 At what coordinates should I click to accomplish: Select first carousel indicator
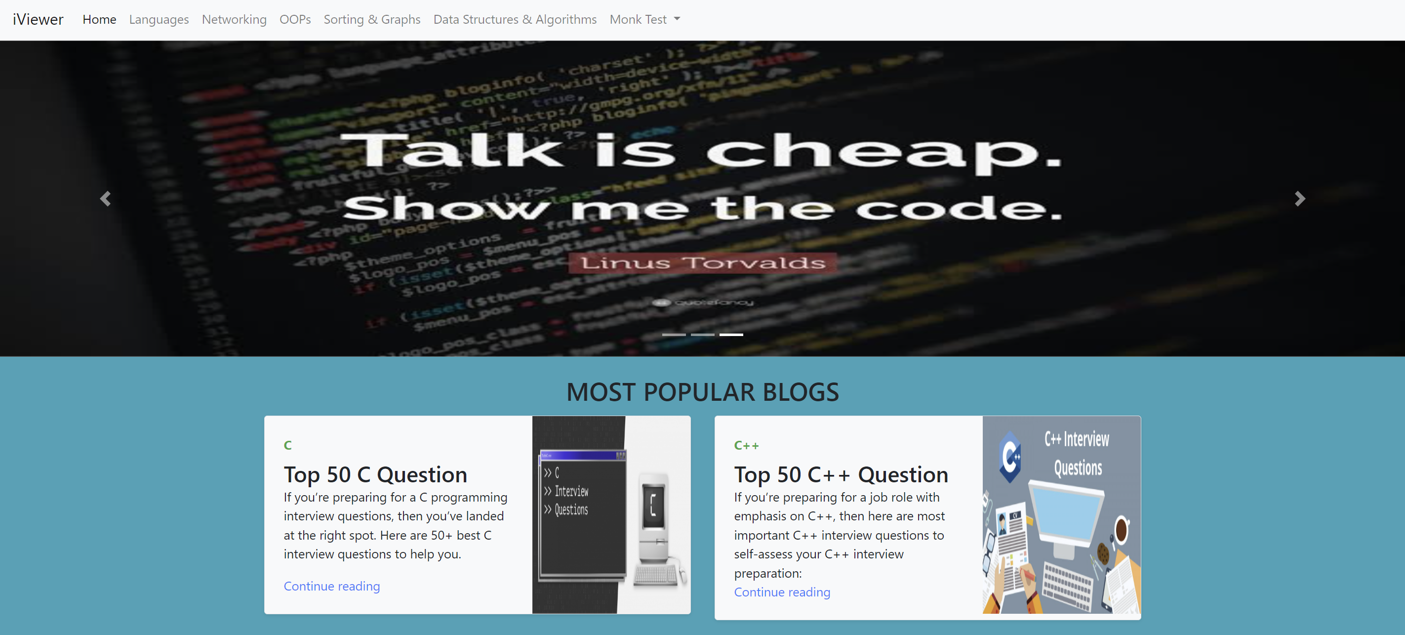tap(674, 335)
